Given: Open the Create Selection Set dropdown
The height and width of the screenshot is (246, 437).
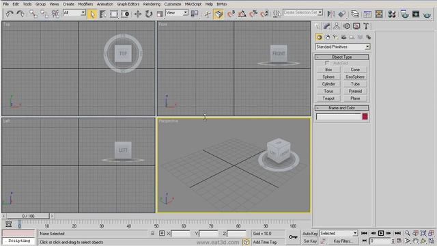Looking at the screenshot, I should point(303,12).
